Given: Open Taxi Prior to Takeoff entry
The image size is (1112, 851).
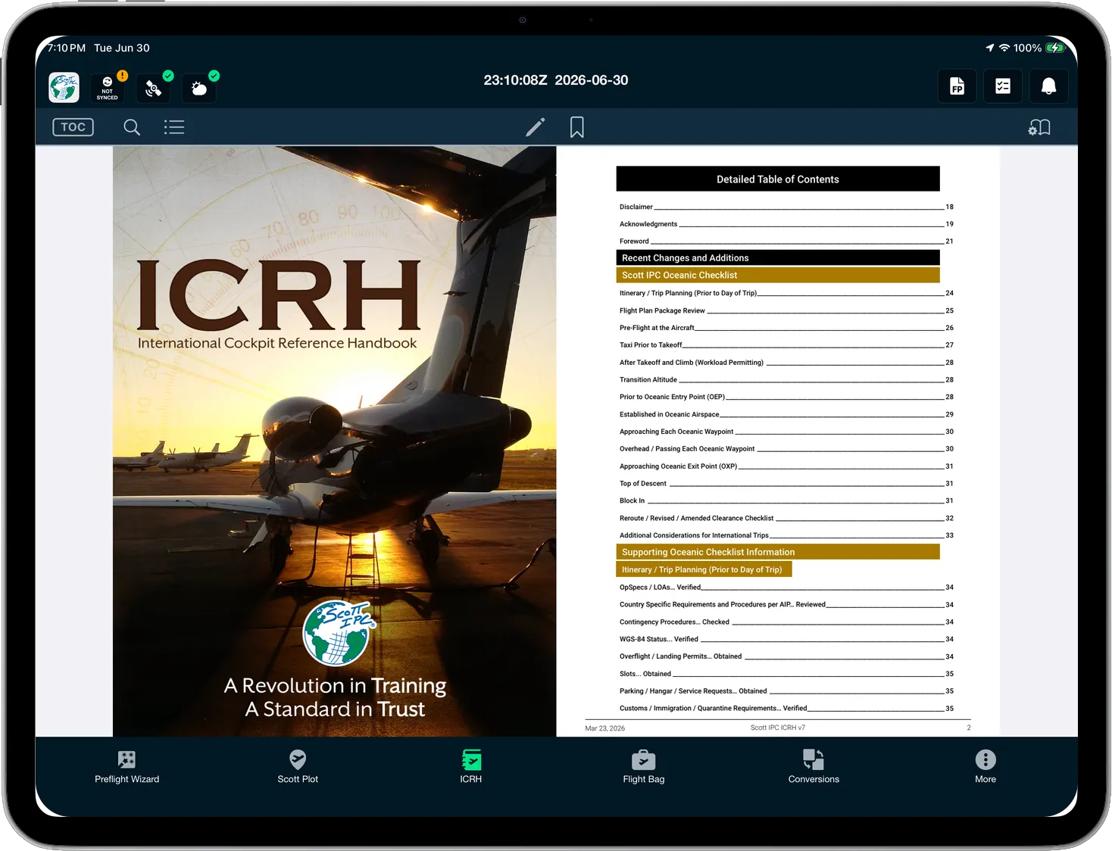Looking at the screenshot, I should coord(786,345).
